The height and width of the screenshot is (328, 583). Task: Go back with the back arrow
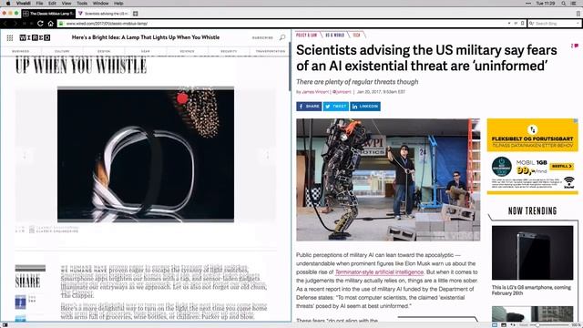(x=5, y=24)
